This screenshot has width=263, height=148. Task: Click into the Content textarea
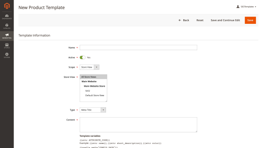pyautogui.click(x=138, y=125)
